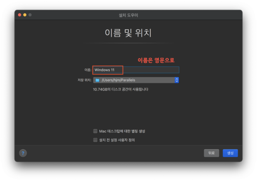Enable Mac 데스크탑에 대한 별칭 생성 checkbox

point(95,131)
